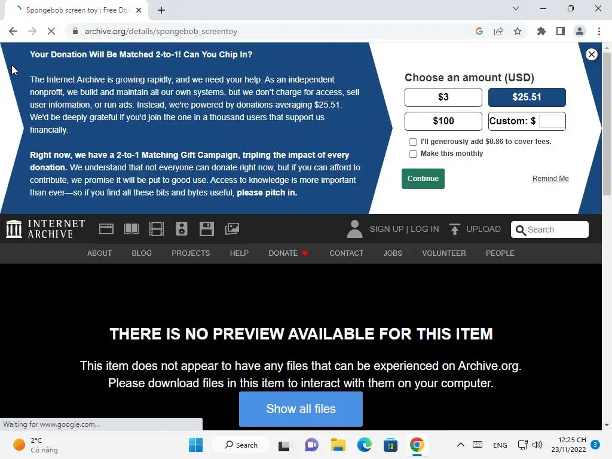Open the volume control icon

click(537, 445)
